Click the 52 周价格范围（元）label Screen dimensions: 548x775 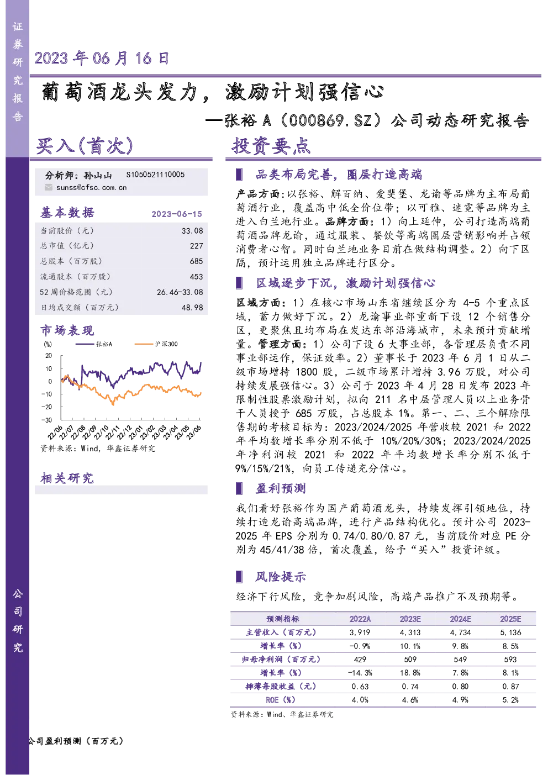pyautogui.click(x=76, y=292)
